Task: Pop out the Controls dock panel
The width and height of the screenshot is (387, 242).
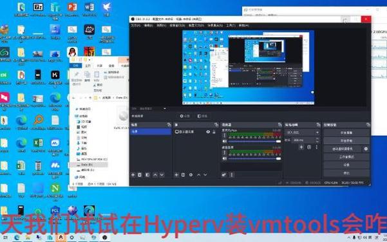Action: [368, 125]
